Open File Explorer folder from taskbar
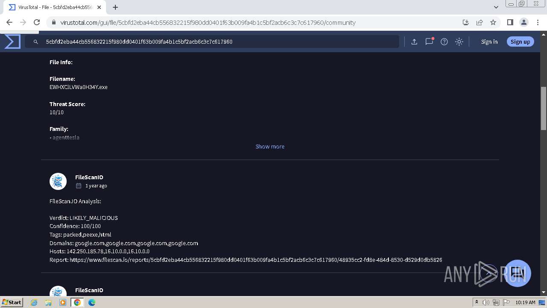This screenshot has height=308, width=547. click(48, 302)
